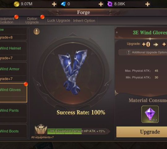Open the Equipment Evolution tab
Viewport: 167px width, 149px height.
(7, 20)
